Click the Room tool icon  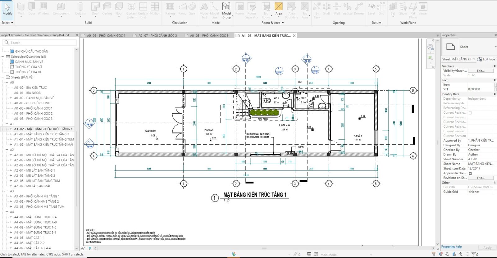point(239,7)
